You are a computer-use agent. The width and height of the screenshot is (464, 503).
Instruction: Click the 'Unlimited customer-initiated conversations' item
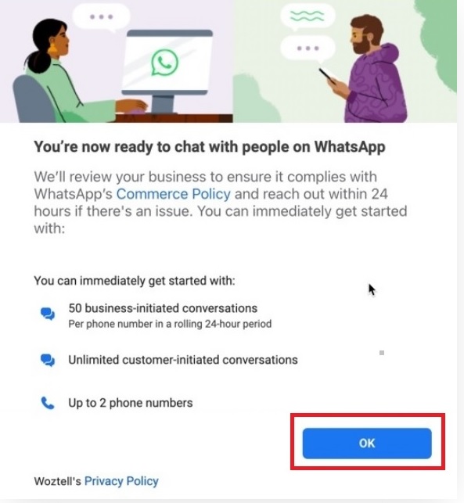[183, 360]
